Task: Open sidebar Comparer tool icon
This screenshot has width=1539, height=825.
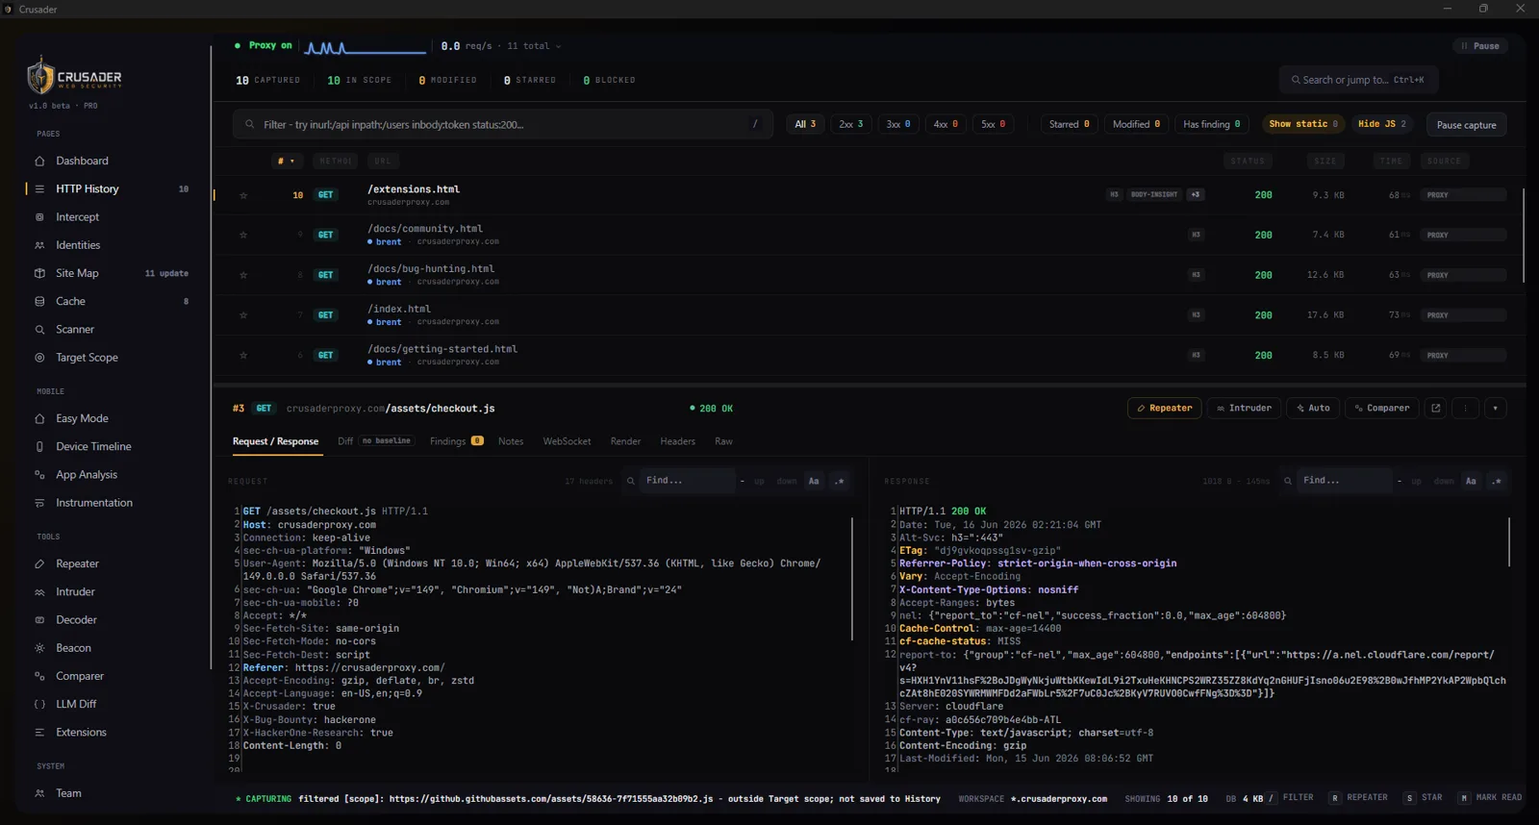Action: coord(39,677)
